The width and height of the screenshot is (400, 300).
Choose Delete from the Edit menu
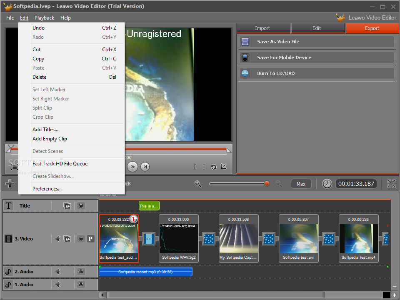point(72,77)
